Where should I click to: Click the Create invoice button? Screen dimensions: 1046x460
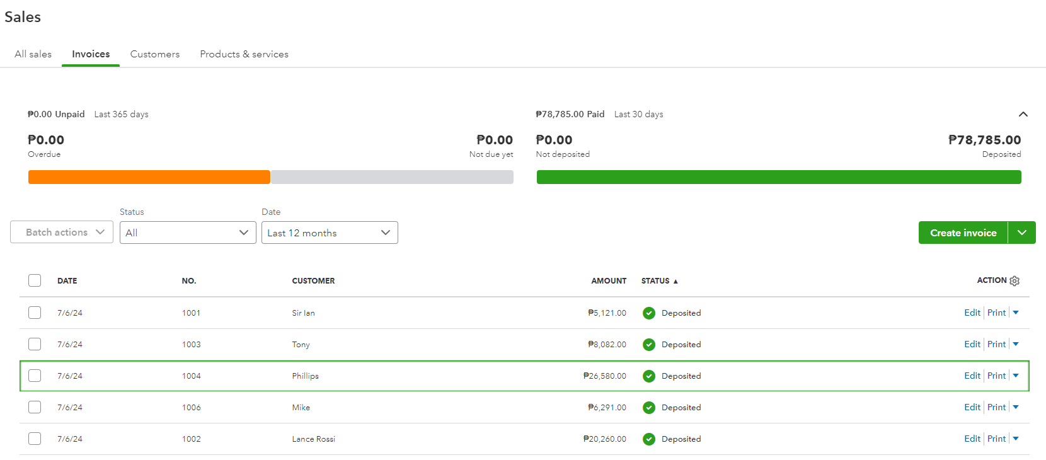click(963, 233)
